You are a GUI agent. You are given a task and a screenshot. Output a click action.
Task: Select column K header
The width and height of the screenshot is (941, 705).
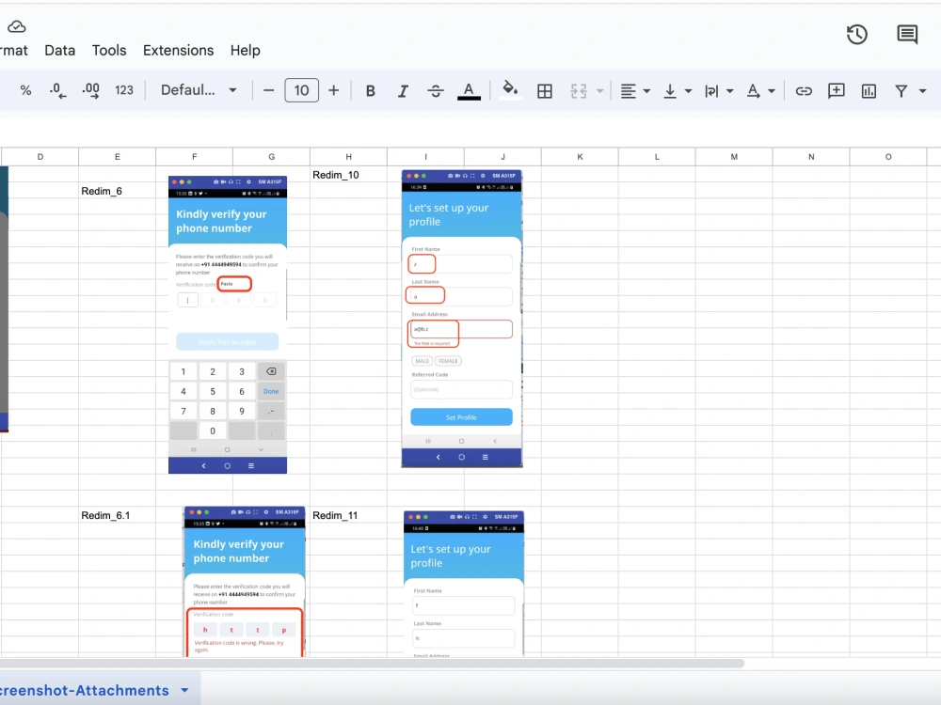click(580, 156)
